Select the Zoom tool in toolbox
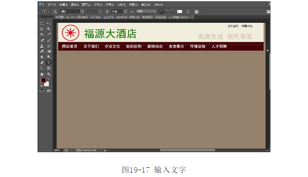 coord(49,74)
